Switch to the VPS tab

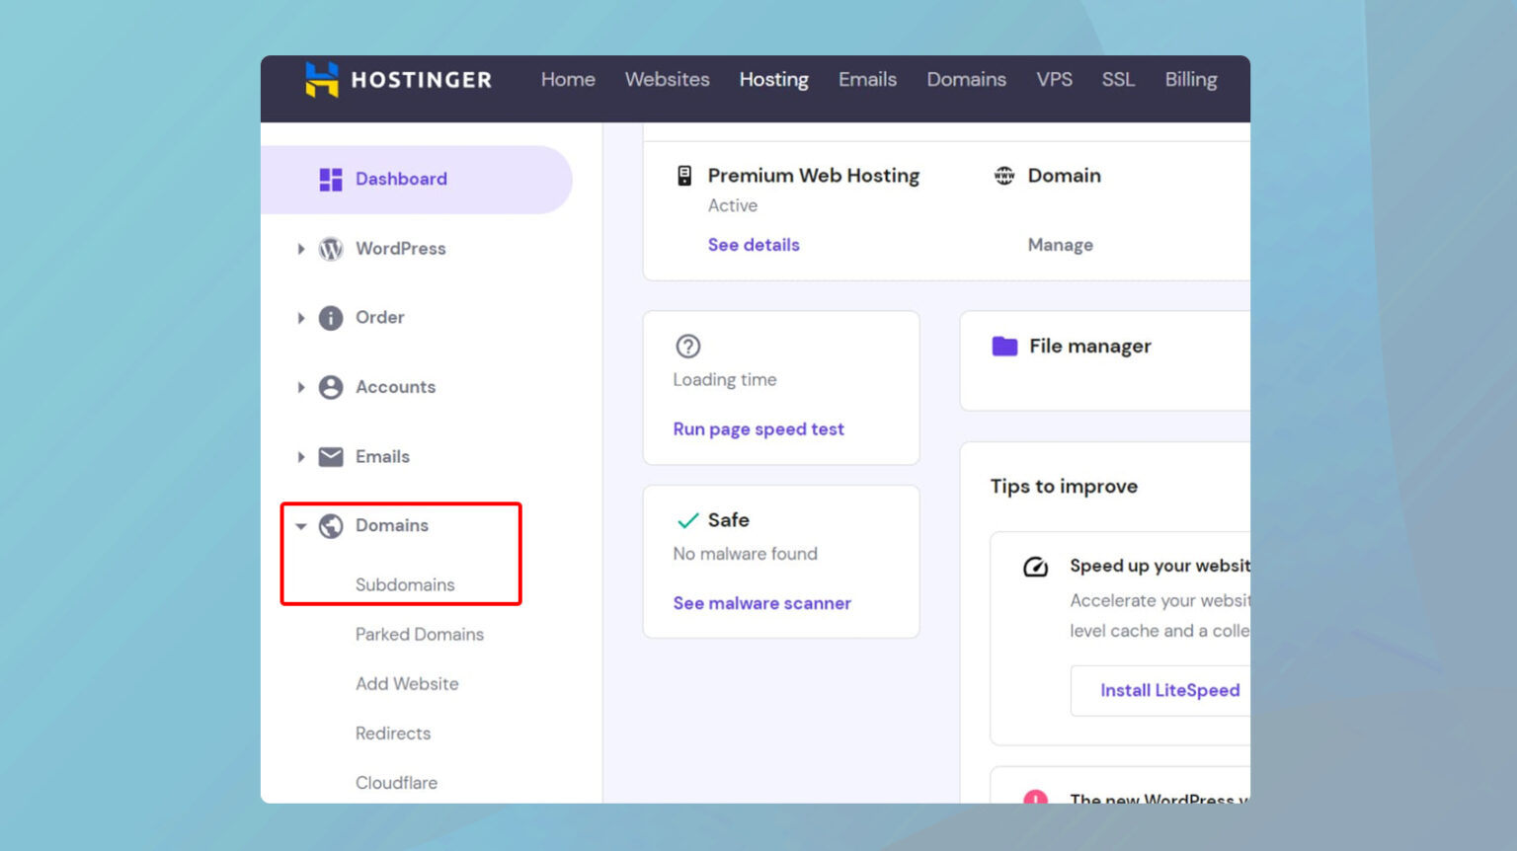coord(1054,79)
